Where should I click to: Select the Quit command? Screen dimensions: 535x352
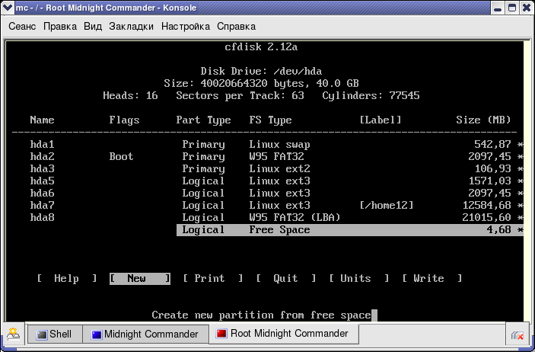285,279
